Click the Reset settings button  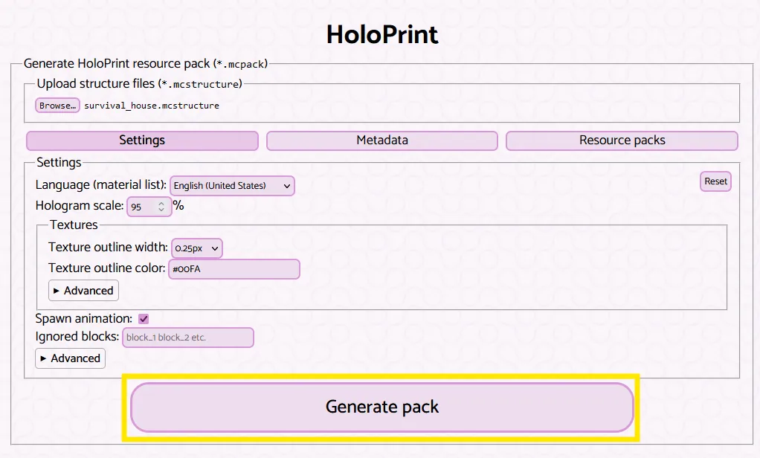(x=715, y=181)
